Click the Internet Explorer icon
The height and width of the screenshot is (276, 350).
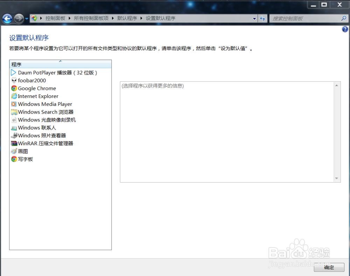pos(14,96)
